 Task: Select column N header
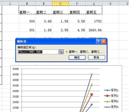point(44,4)
